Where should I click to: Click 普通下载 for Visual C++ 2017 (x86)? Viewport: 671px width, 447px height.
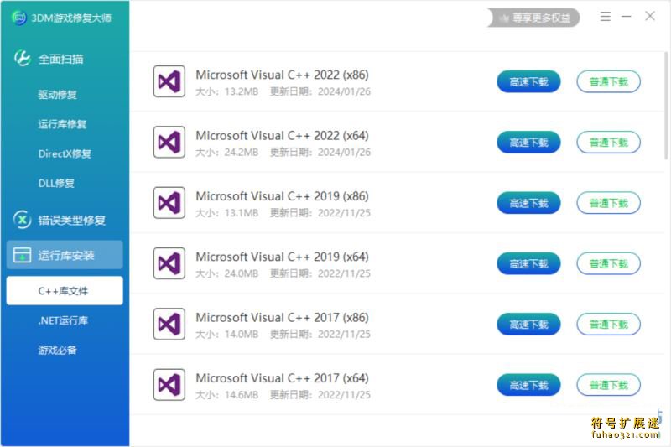(x=609, y=325)
